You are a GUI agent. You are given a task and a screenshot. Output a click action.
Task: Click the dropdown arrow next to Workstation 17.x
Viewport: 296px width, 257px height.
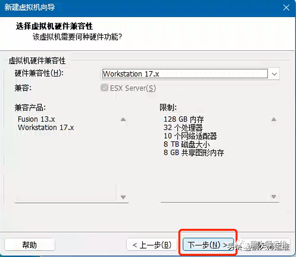click(274, 74)
